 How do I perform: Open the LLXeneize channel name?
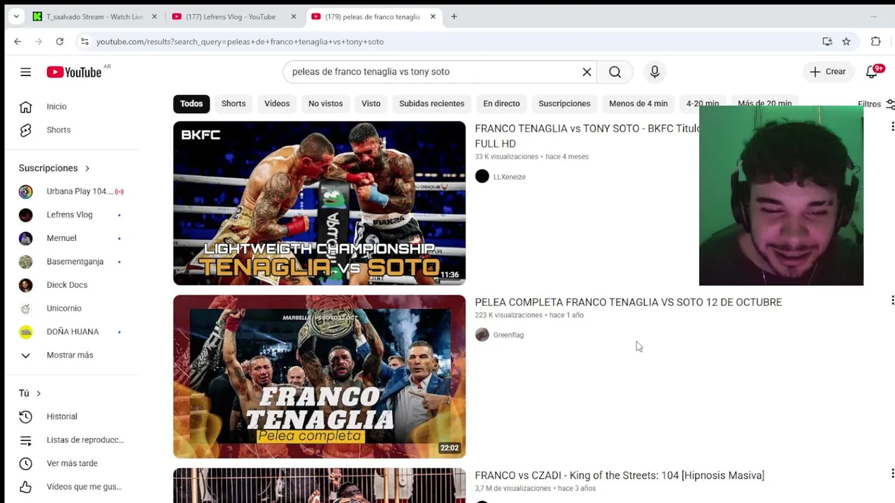coord(510,177)
